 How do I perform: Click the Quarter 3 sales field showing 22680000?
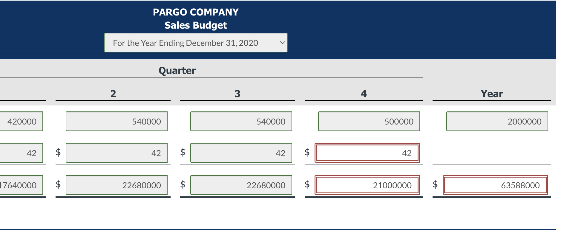tap(241, 185)
